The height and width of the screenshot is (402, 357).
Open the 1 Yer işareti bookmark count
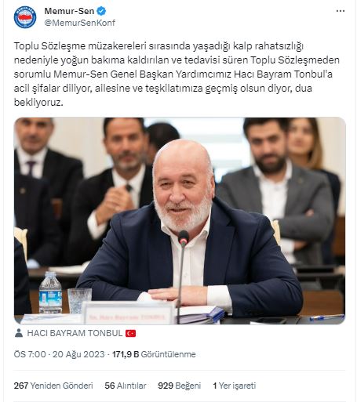pyautogui.click(x=235, y=386)
